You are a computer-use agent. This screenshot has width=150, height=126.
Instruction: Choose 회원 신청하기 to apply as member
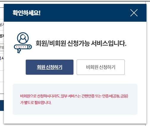click(50, 67)
